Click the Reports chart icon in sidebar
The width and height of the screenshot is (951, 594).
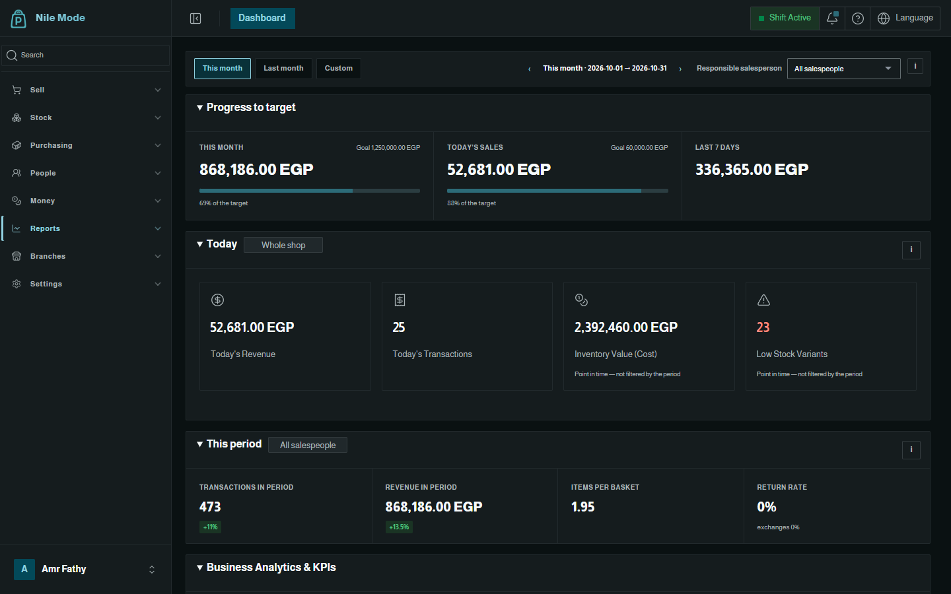17,228
